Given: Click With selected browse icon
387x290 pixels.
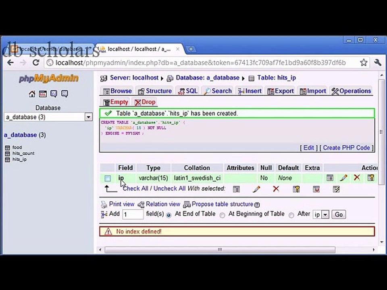Looking at the screenshot, I should coord(236,189).
